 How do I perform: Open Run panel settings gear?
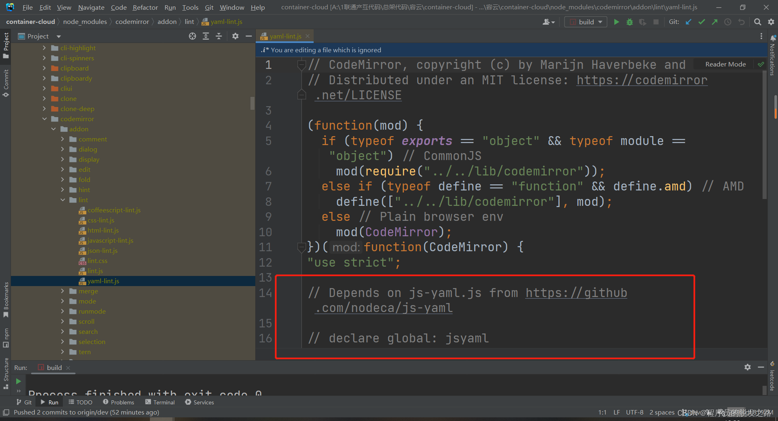tap(748, 367)
